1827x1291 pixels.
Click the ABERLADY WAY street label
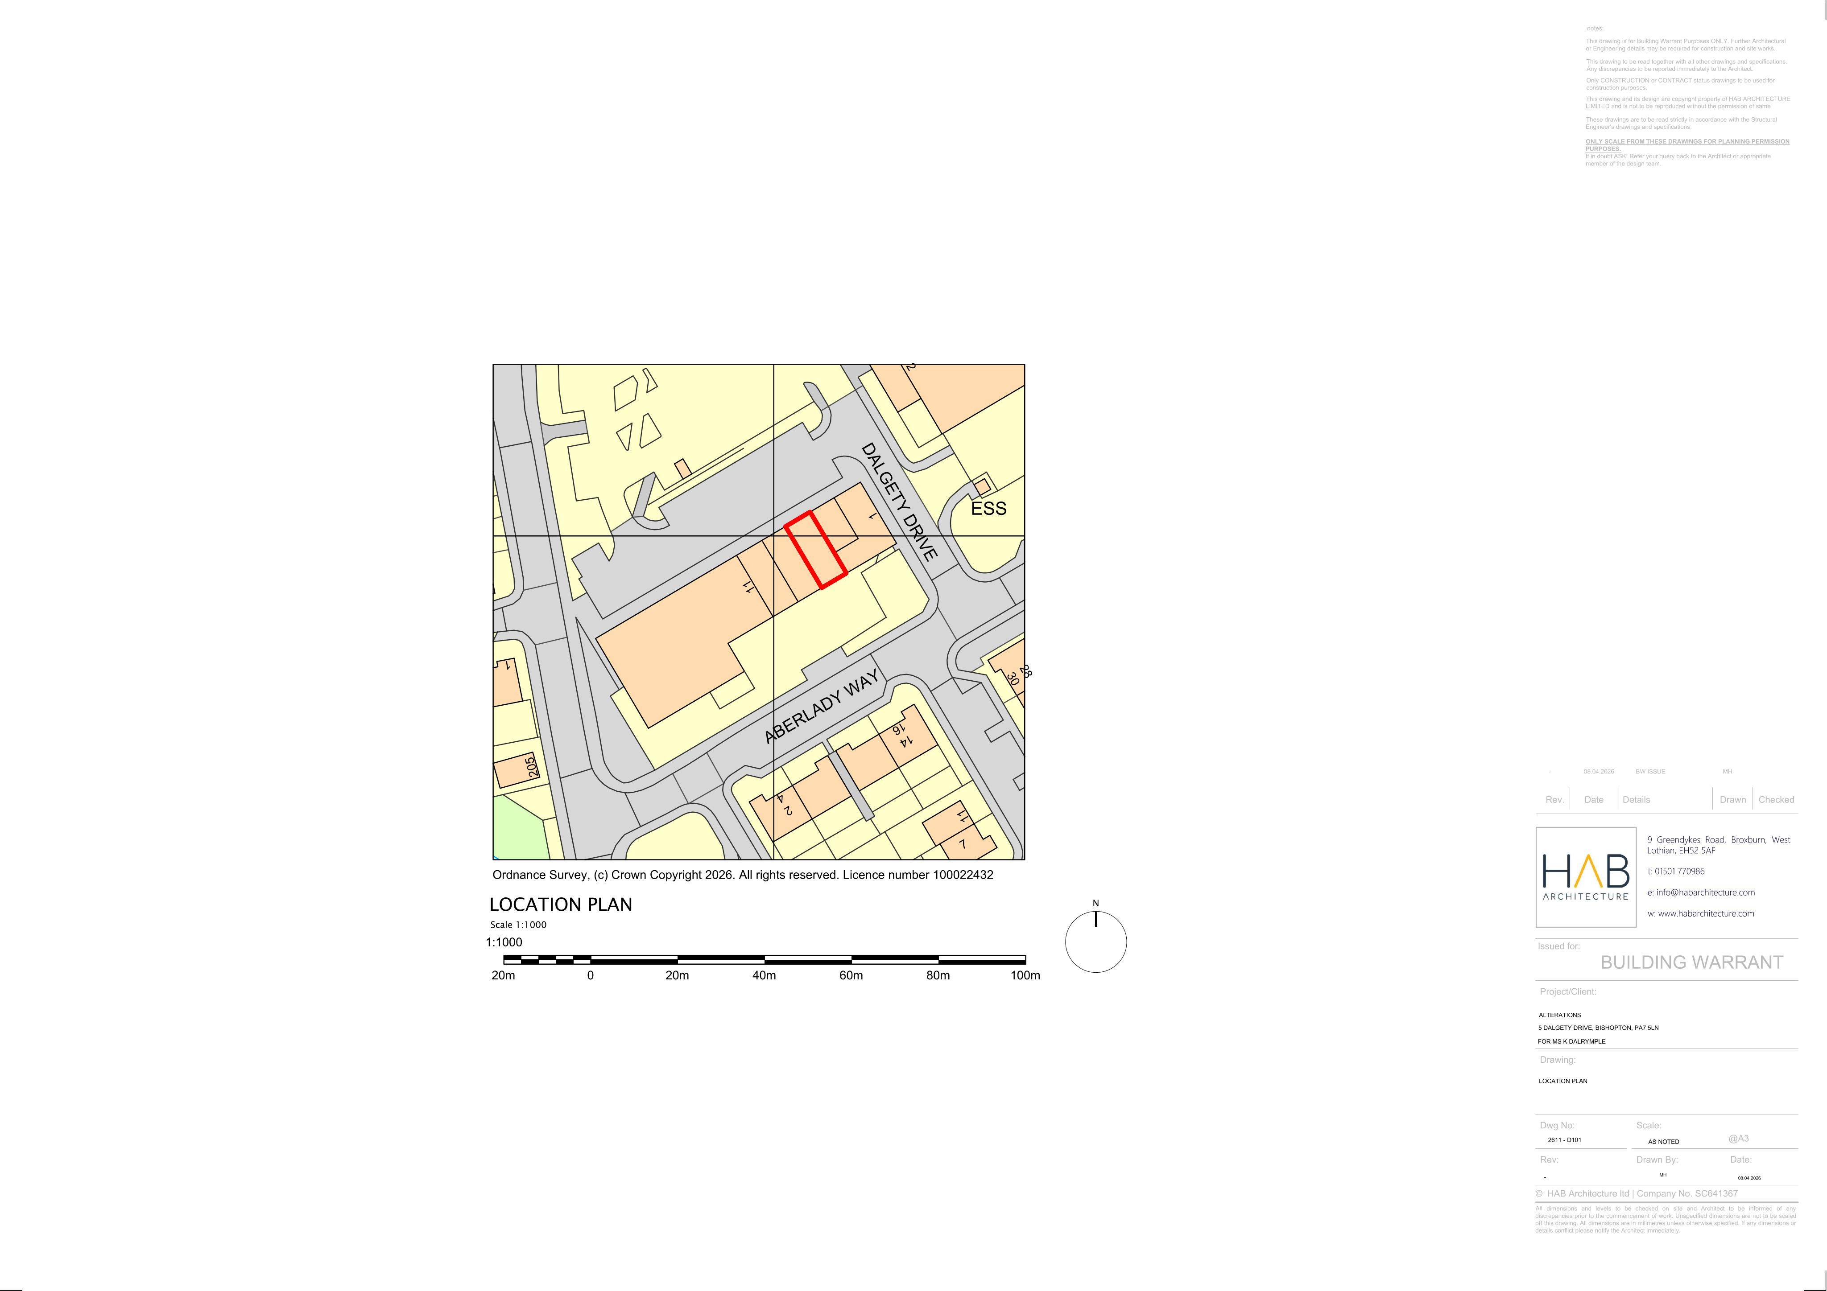point(821,707)
